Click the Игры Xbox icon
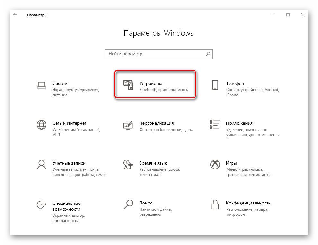 [x=215, y=165]
